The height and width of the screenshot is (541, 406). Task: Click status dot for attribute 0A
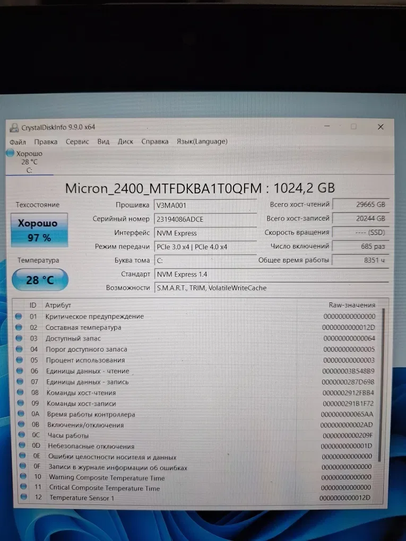21,414
